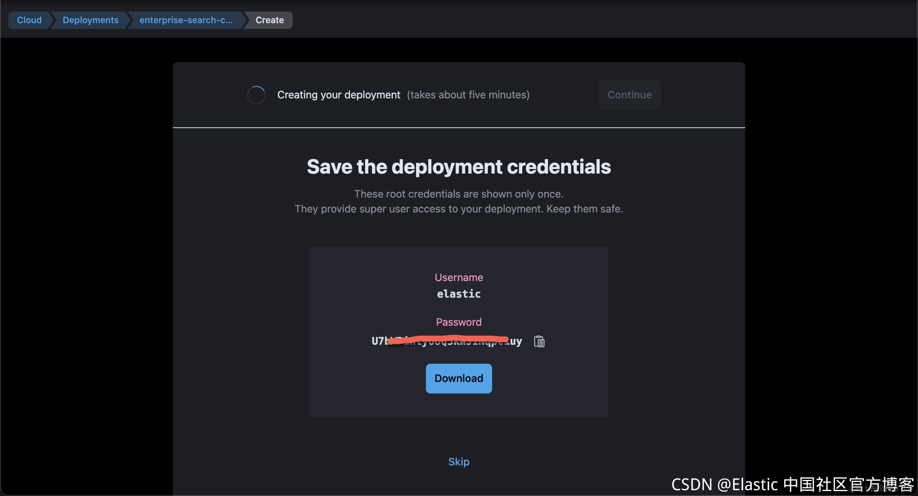Click the username value elastic
The image size is (918, 496).
[459, 294]
